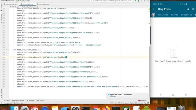Open the Terminal tool window
Image resolution: width=196 pixels, height=110 pixels.
30,101
